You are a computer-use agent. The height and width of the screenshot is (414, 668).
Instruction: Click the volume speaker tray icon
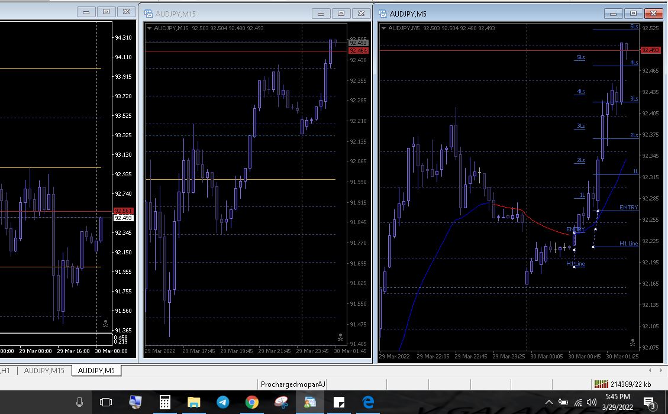(591, 403)
